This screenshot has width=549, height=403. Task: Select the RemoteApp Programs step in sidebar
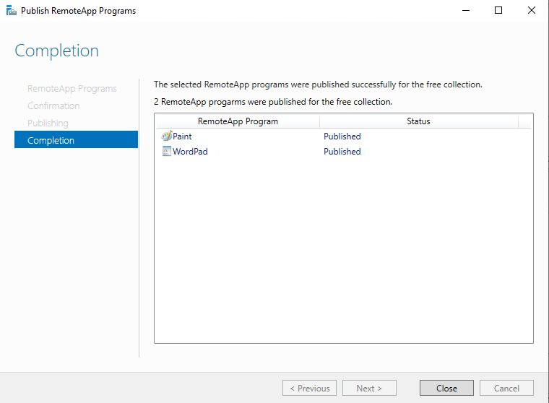pyautogui.click(x=72, y=89)
